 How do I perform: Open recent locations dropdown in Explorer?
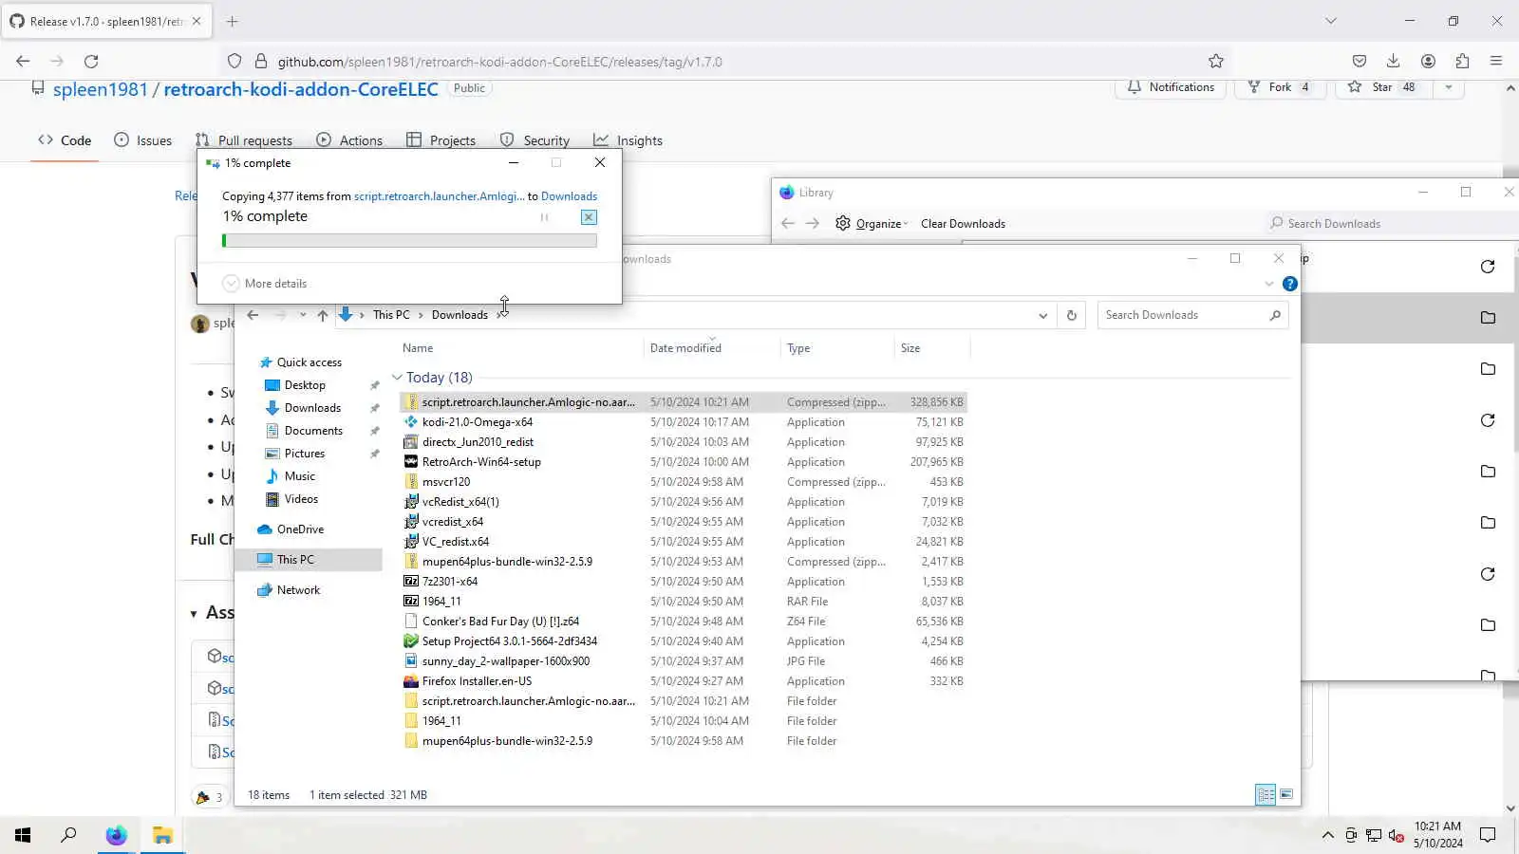[303, 315]
